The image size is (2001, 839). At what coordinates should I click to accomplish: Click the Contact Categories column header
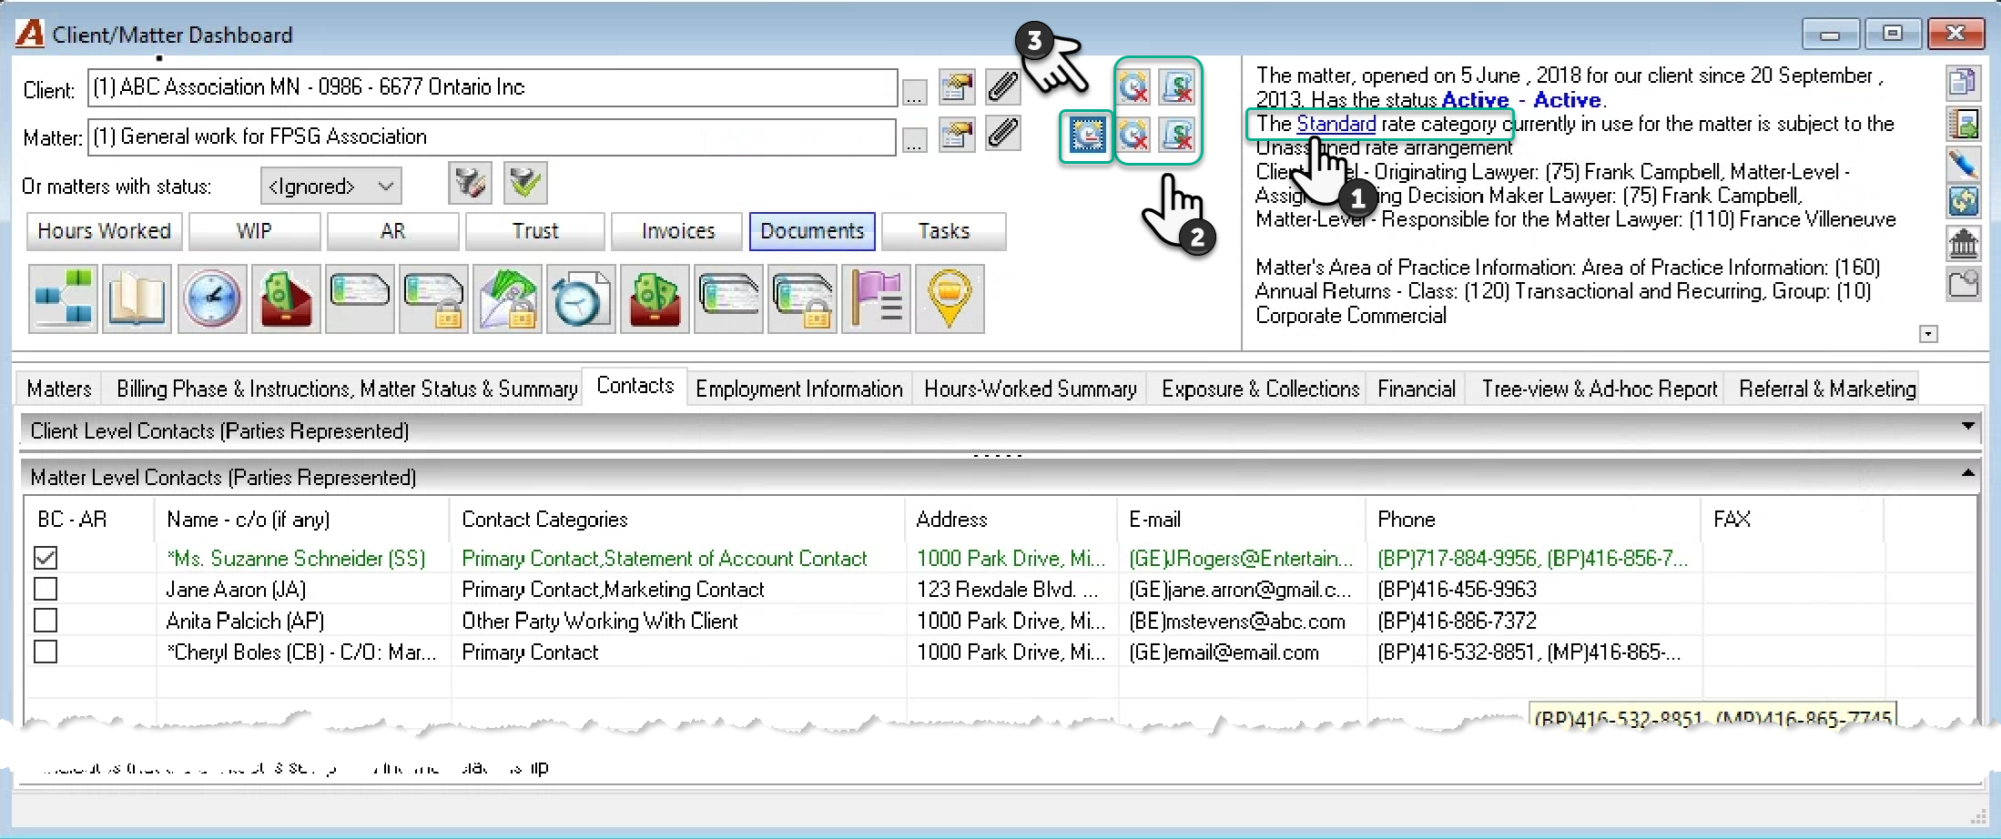pyautogui.click(x=678, y=520)
